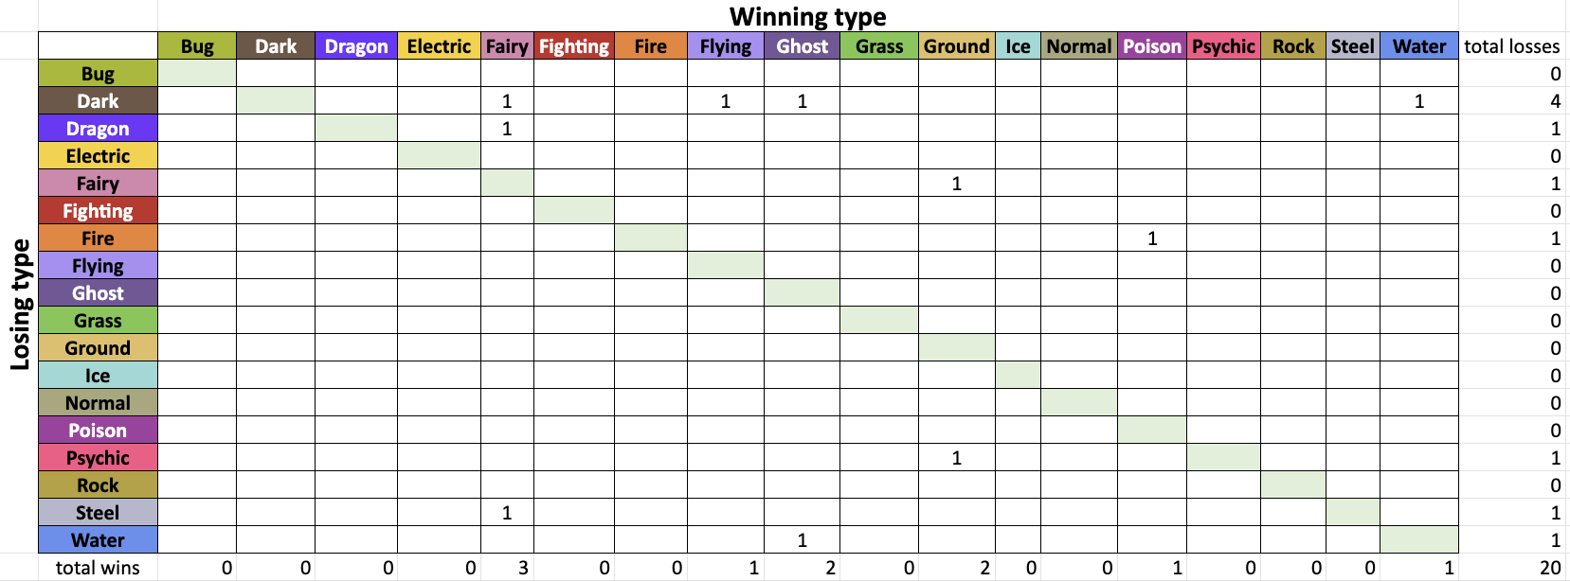Screen dimensions: 1570x581
Task: Click the Water row header cell
Action: point(98,540)
